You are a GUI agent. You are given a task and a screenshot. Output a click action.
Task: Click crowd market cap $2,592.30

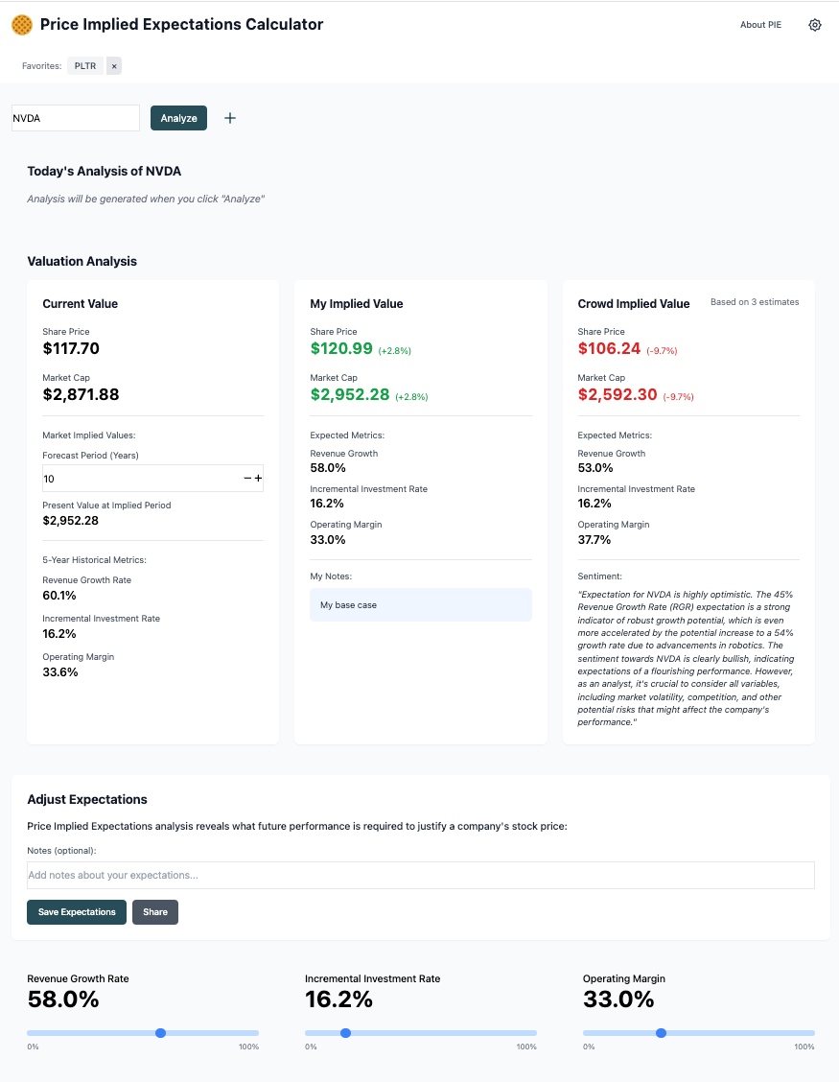coord(618,394)
